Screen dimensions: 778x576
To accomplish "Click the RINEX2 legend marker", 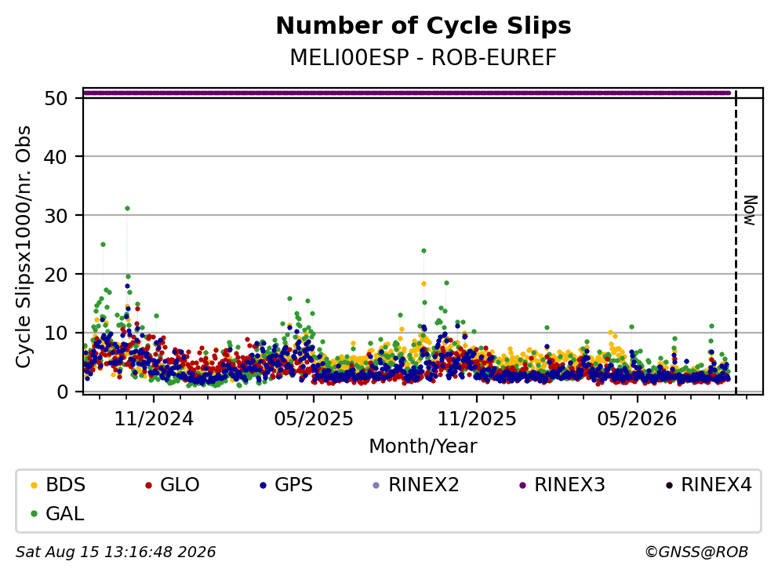I will click(376, 485).
